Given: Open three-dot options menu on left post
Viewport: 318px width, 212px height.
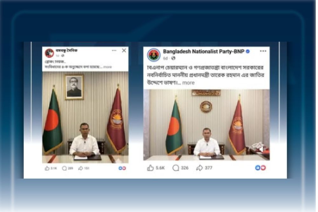Looking at the screenshot, I should (114, 50).
